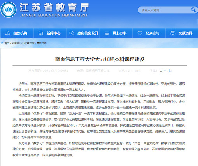Set font size to 大 (large)
Image resolution: width=198 pixels, height=166 pixels.
[x=161, y=71]
